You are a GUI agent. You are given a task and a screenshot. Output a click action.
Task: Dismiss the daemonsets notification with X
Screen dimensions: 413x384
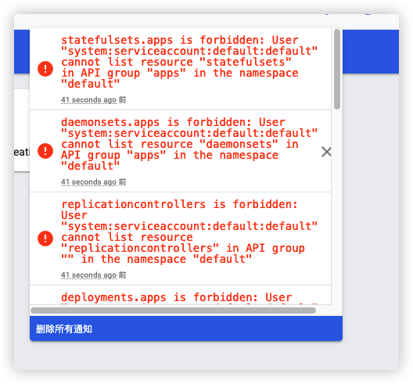point(326,152)
